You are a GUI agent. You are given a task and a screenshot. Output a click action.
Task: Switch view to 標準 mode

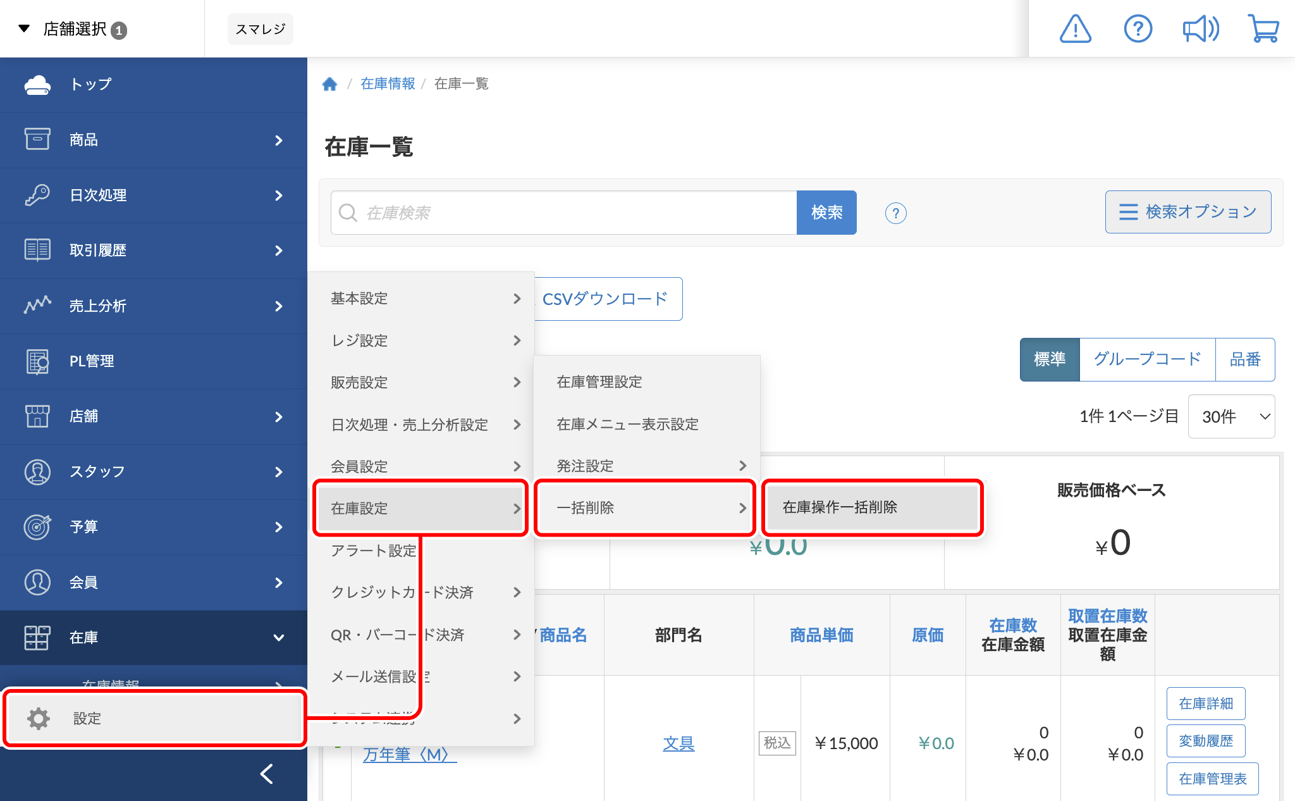(x=1050, y=359)
